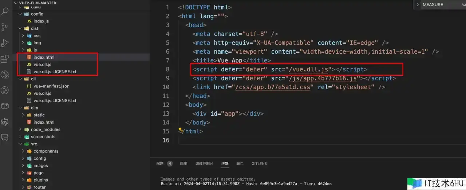Open the package box icon in activity bar
This screenshot has width=466, height=190.
(5, 106)
